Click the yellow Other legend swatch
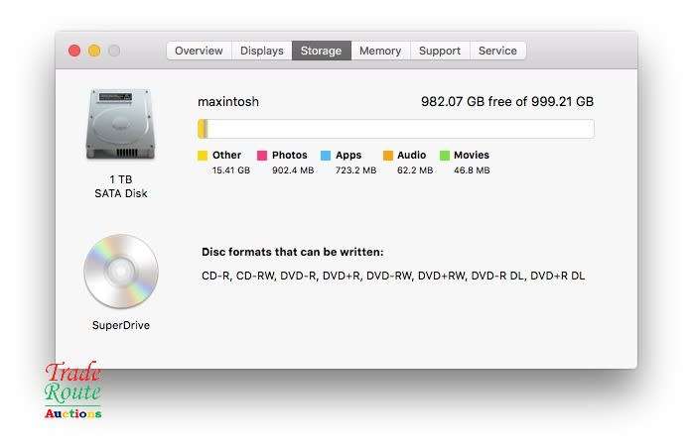 [x=203, y=156]
